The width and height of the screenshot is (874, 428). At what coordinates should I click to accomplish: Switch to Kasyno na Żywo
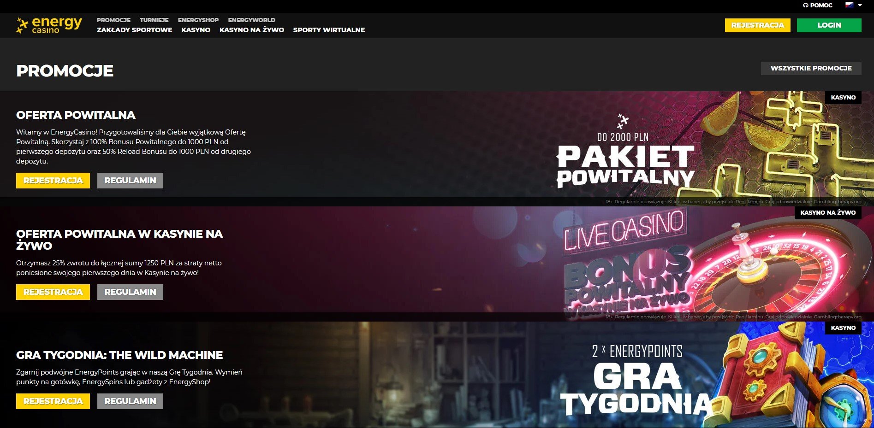coord(252,30)
